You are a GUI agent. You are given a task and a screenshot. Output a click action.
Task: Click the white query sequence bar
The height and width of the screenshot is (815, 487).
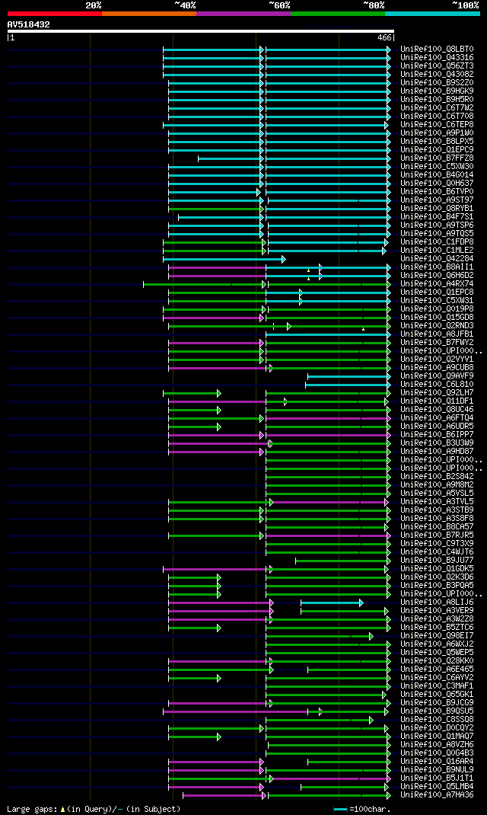(x=201, y=31)
